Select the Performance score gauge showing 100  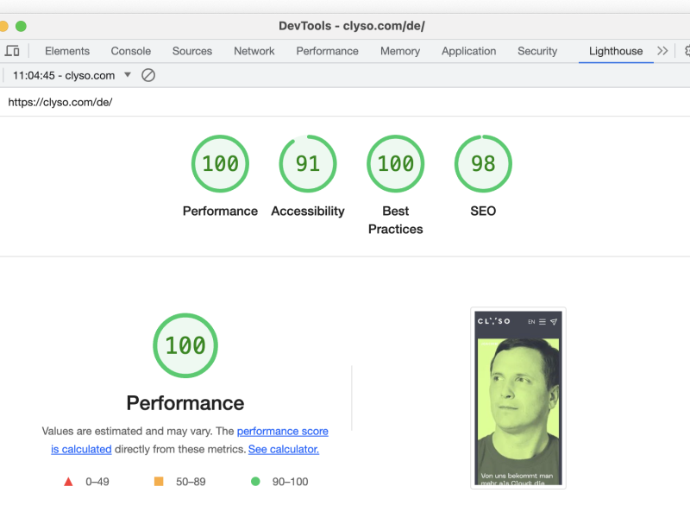click(220, 163)
